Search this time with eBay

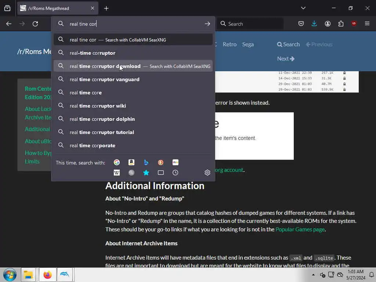pyautogui.click(x=175, y=162)
